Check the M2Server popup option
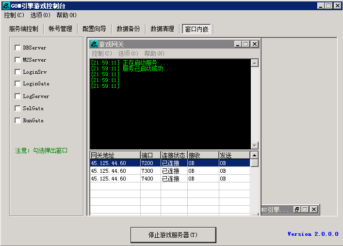 pos(18,60)
